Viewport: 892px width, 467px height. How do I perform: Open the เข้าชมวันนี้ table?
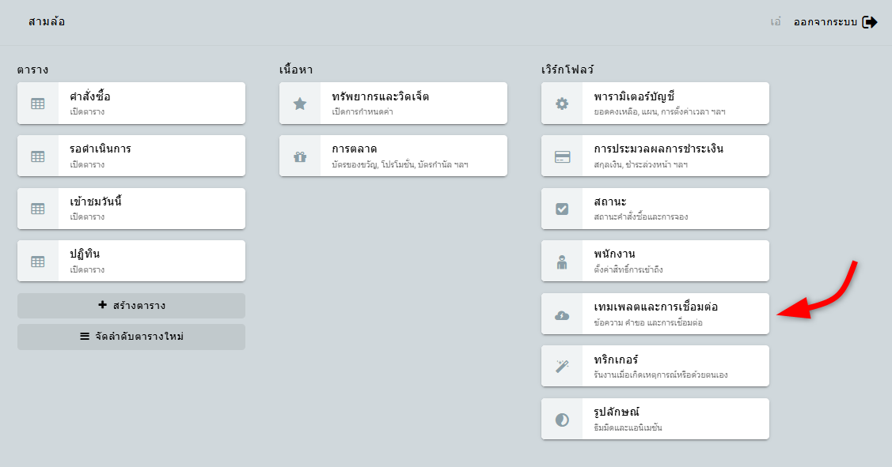[150, 209]
